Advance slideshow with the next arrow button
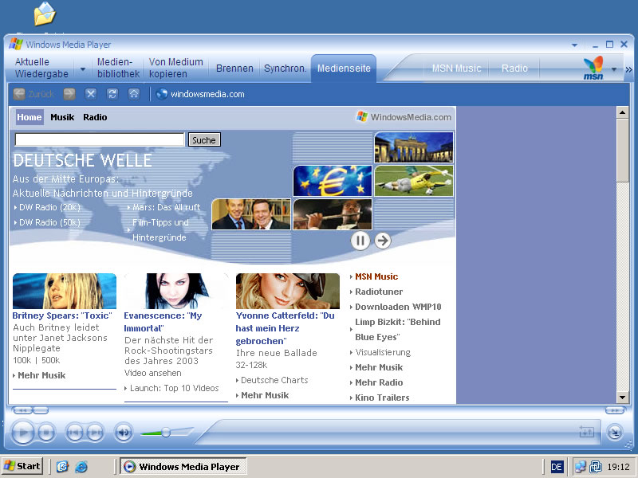This screenshot has height=478, width=638. (383, 240)
